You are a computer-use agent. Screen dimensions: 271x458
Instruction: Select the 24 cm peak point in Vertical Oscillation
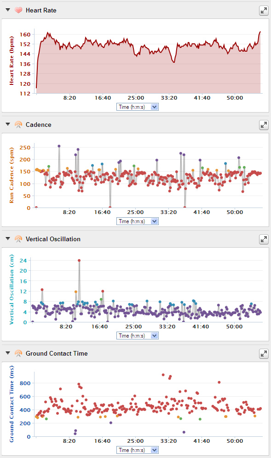pos(79,261)
